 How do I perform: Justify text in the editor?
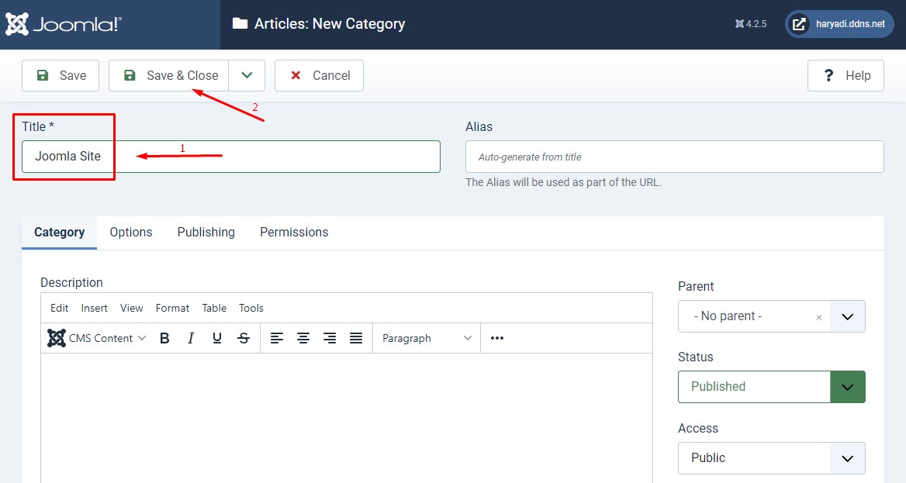point(356,338)
